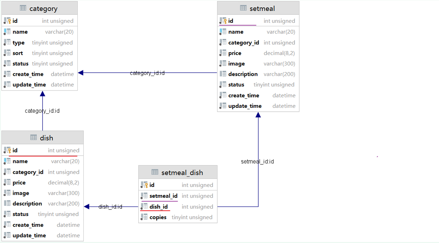
Task: Click column icon beside dish name
Action: coord(7,161)
